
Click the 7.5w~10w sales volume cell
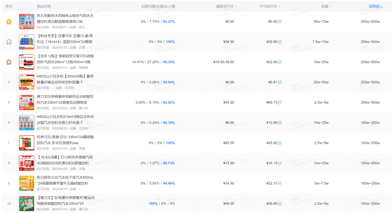tap(320, 42)
